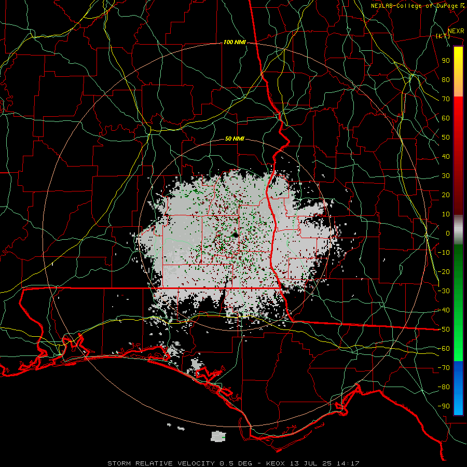Click the -70 value on the scale
Image resolution: width=467 pixels, height=467 pixels.
click(444, 368)
